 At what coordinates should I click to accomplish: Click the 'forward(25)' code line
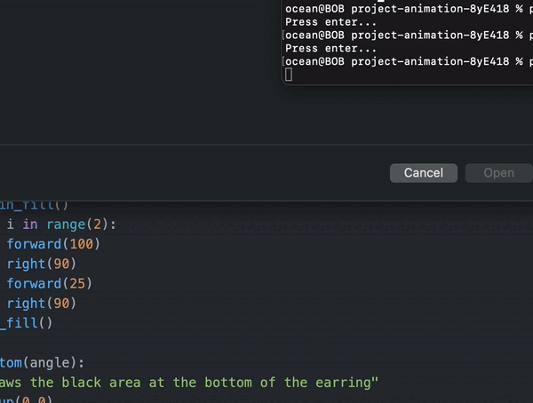point(50,284)
